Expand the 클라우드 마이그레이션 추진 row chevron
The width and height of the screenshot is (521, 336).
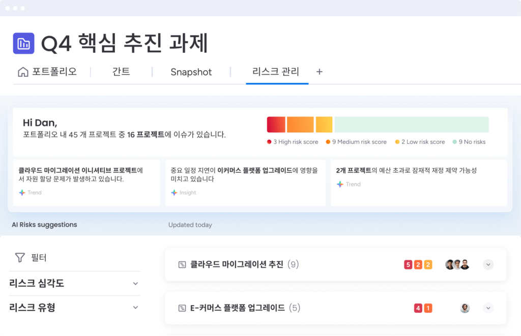(x=488, y=264)
